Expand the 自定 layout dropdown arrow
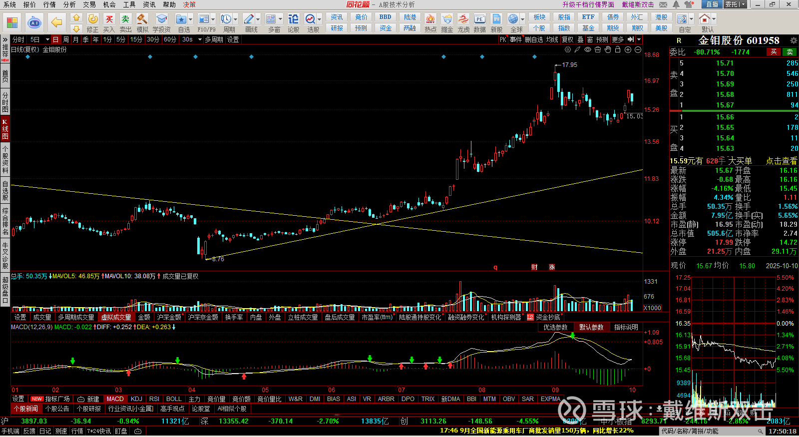This screenshot has height=437, width=799. [692, 19]
